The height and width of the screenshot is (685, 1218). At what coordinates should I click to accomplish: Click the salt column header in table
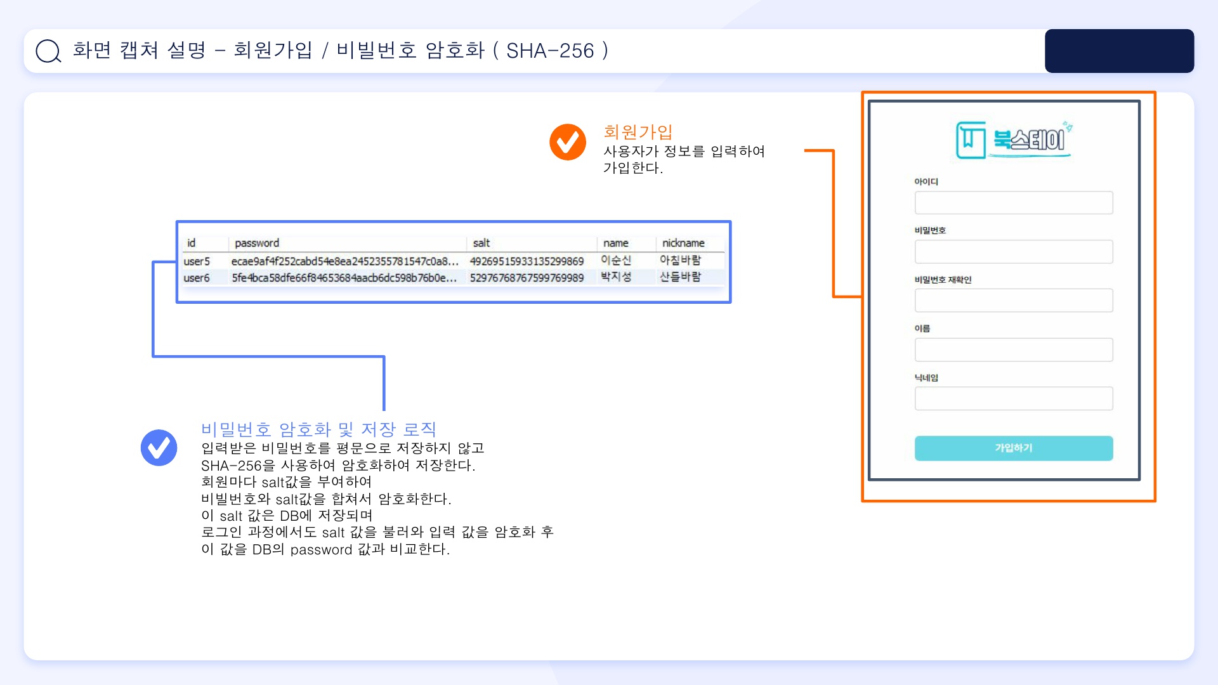481,243
